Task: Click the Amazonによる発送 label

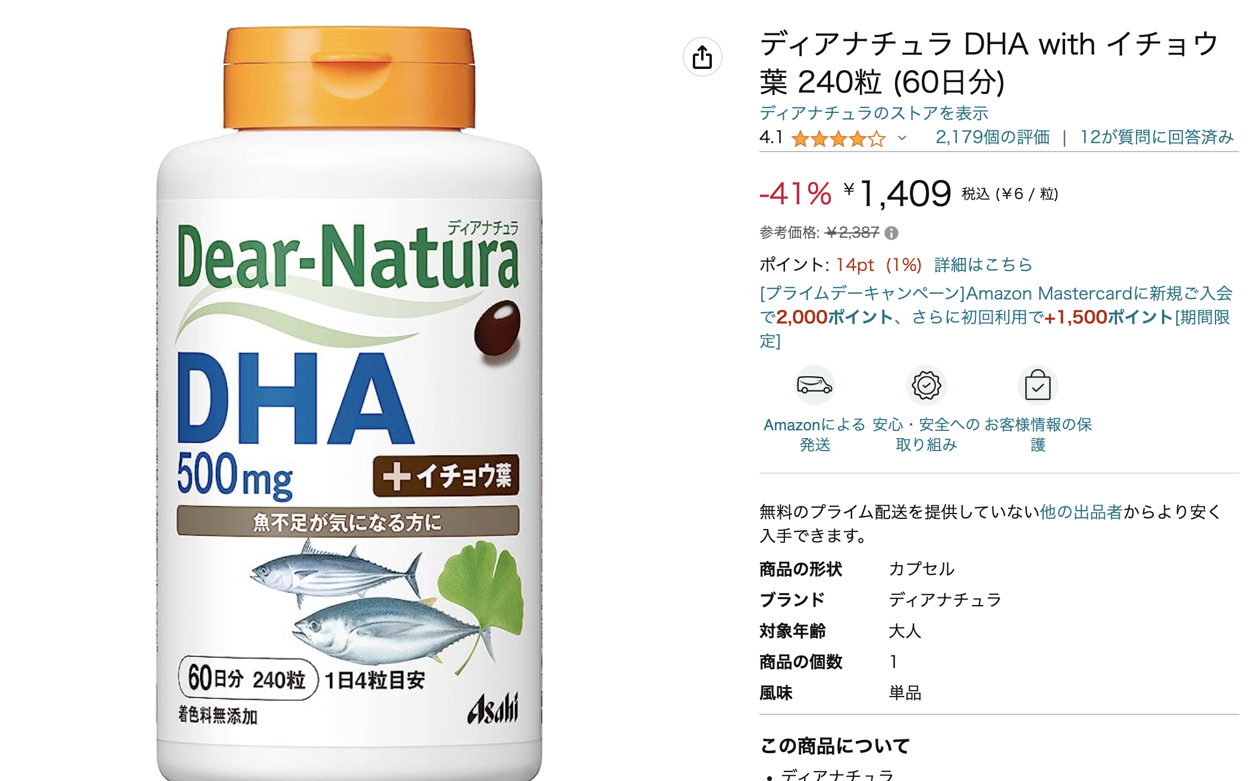Action: [x=815, y=434]
